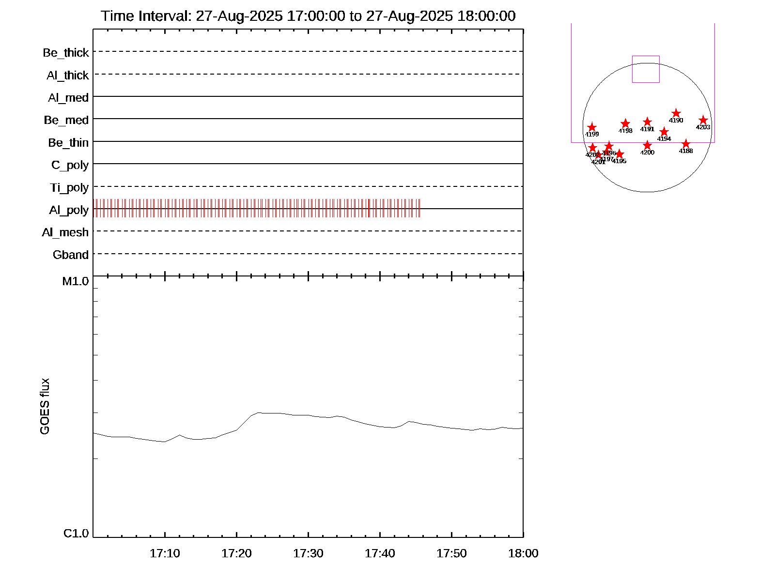The height and width of the screenshot is (581, 775).
Task: Select the star for active region 4188
Action: 686,144
